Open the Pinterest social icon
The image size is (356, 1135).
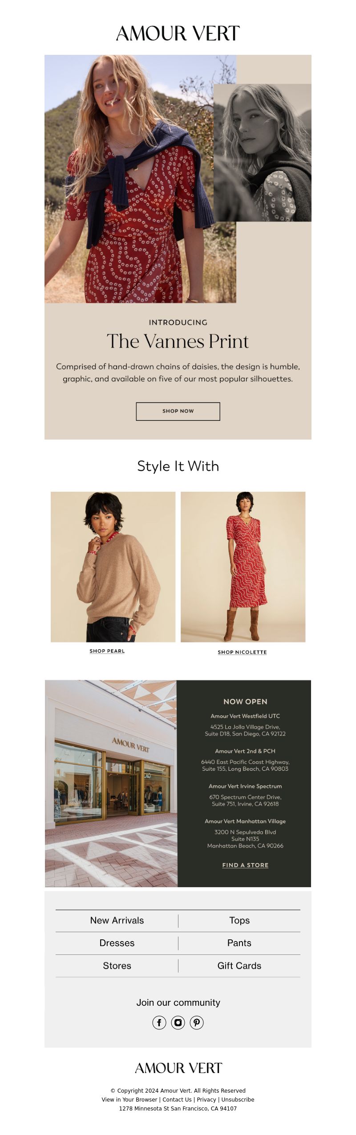click(x=197, y=1022)
